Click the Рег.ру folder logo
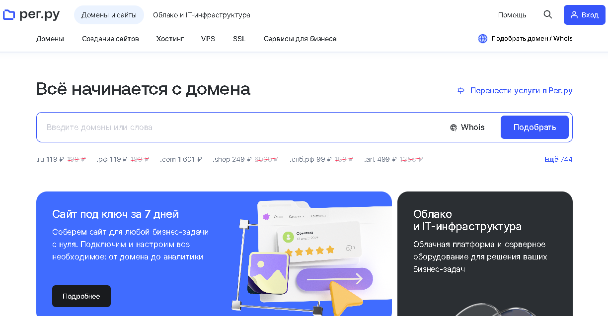The height and width of the screenshot is (316, 608). (9, 15)
